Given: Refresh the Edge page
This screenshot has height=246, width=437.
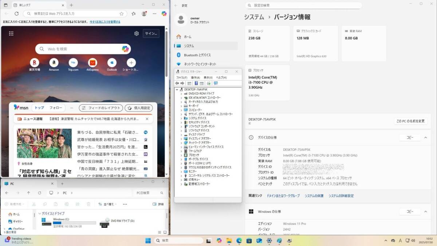Looking at the screenshot, I should (x=16, y=13).
